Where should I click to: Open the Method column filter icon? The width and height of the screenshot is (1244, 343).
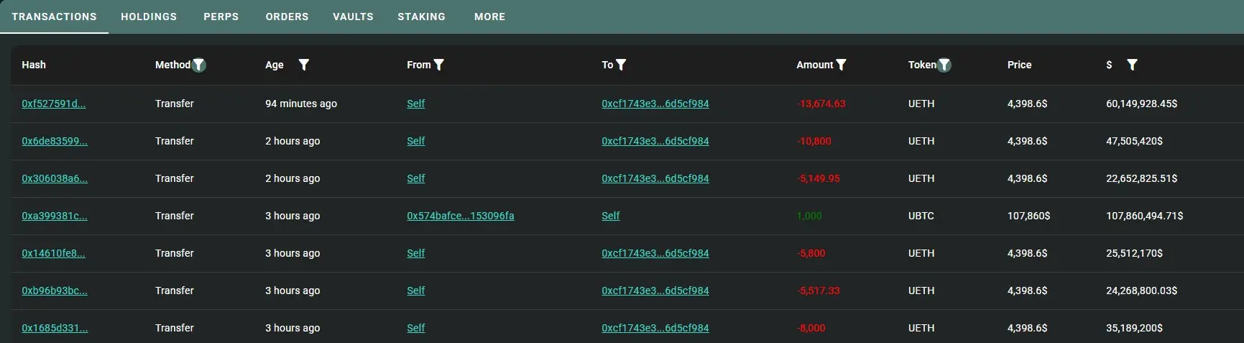[x=199, y=65]
